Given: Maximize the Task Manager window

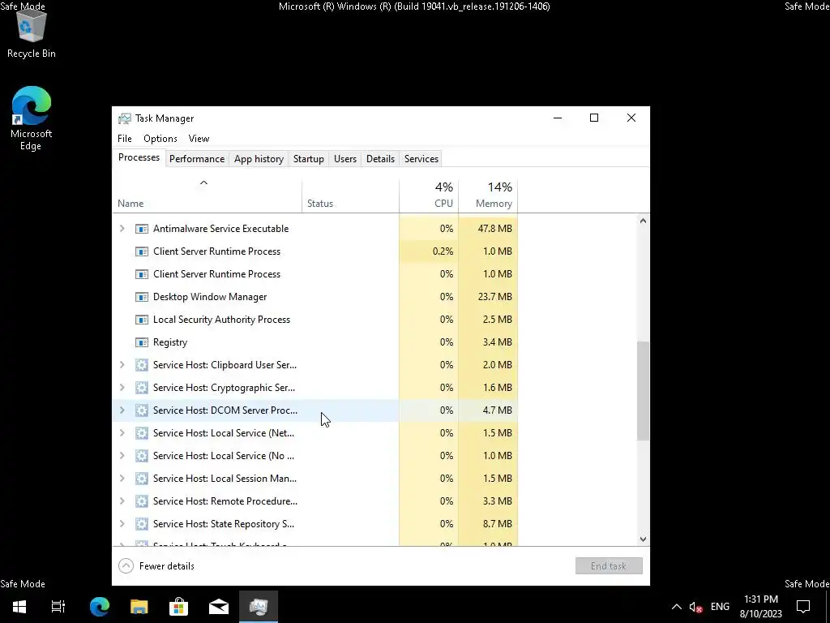Looking at the screenshot, I should click(x=594, y=118).
